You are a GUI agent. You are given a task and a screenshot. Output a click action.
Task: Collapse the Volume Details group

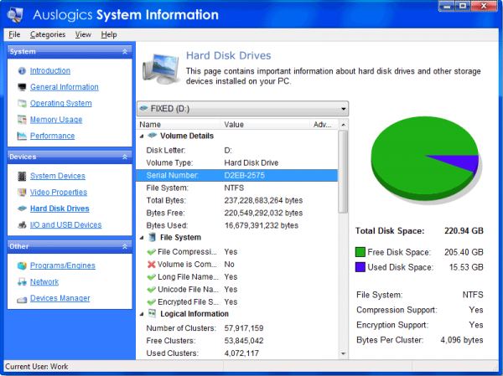140,136
